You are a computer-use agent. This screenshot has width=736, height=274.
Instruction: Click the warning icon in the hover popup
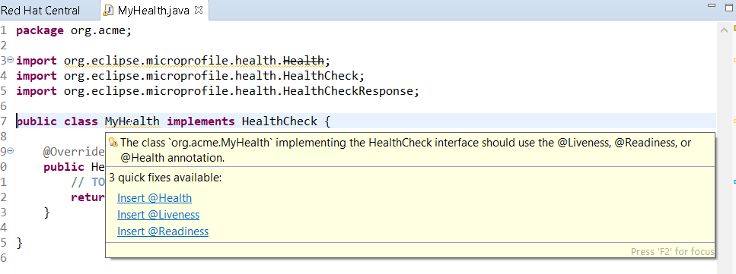pos(113,143)
